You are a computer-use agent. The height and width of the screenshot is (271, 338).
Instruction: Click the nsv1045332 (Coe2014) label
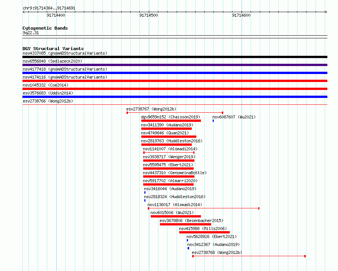click(x=46, y=85)
